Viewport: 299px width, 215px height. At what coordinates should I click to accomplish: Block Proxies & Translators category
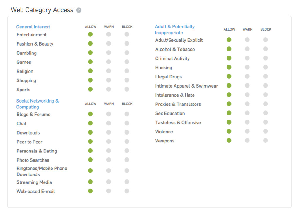click(x=265, y=104)
